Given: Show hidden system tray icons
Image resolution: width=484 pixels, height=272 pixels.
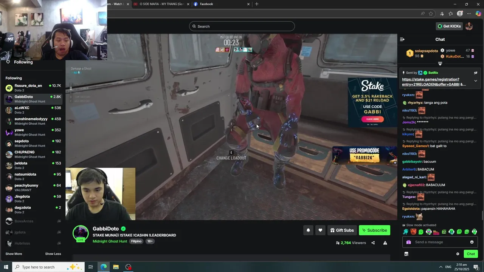Looking at the screenshot, I should coord(441,267).
